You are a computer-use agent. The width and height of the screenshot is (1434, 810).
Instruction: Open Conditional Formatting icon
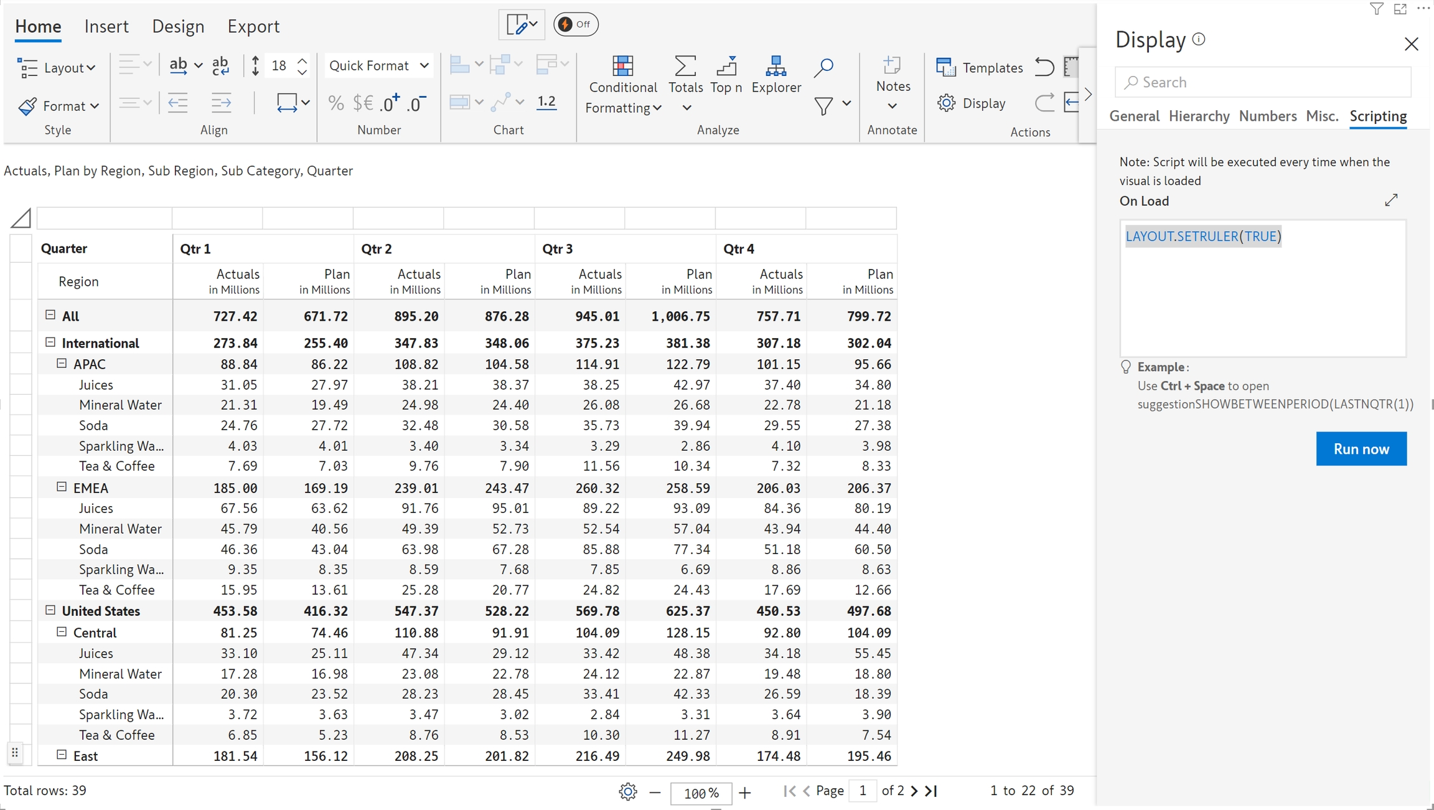(622, 66)
